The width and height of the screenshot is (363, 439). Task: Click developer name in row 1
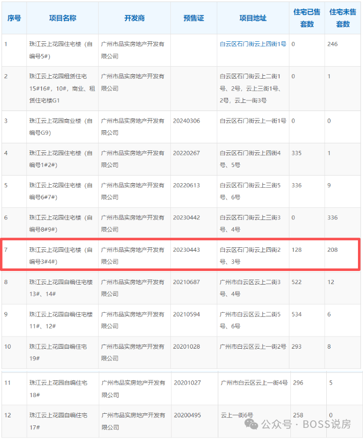tap(133, 50)
